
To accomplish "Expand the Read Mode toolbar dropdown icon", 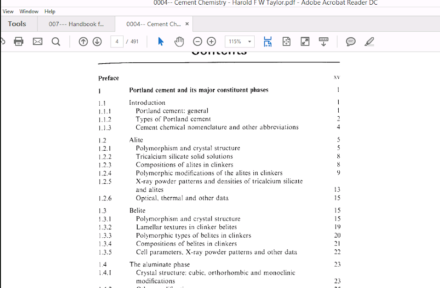I will [x=323, y=42].
